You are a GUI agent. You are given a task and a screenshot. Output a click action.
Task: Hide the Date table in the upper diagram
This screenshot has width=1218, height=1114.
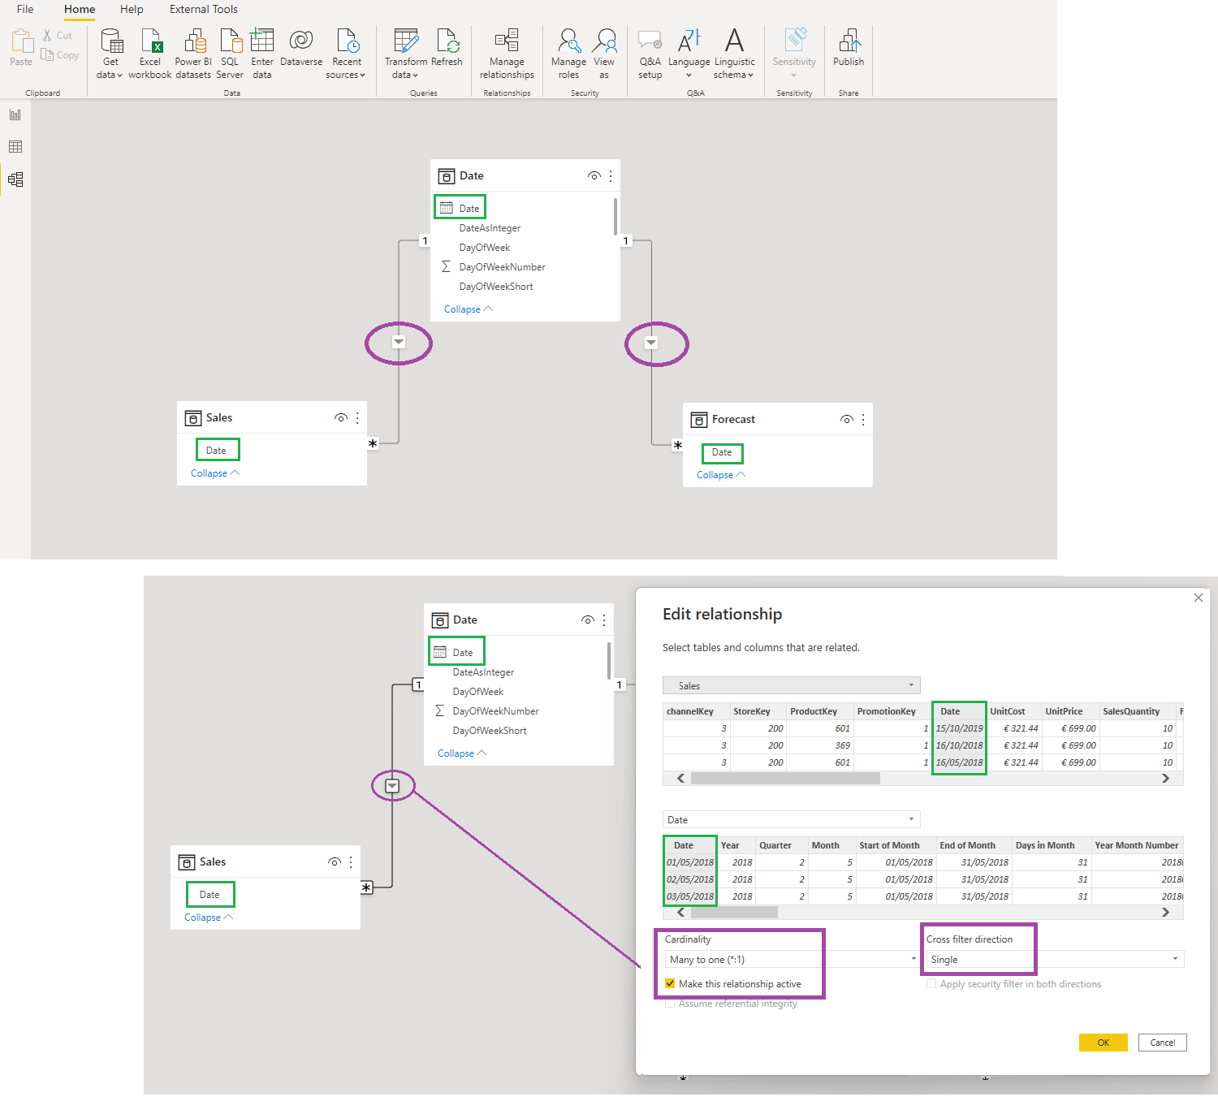coord(594,176)
